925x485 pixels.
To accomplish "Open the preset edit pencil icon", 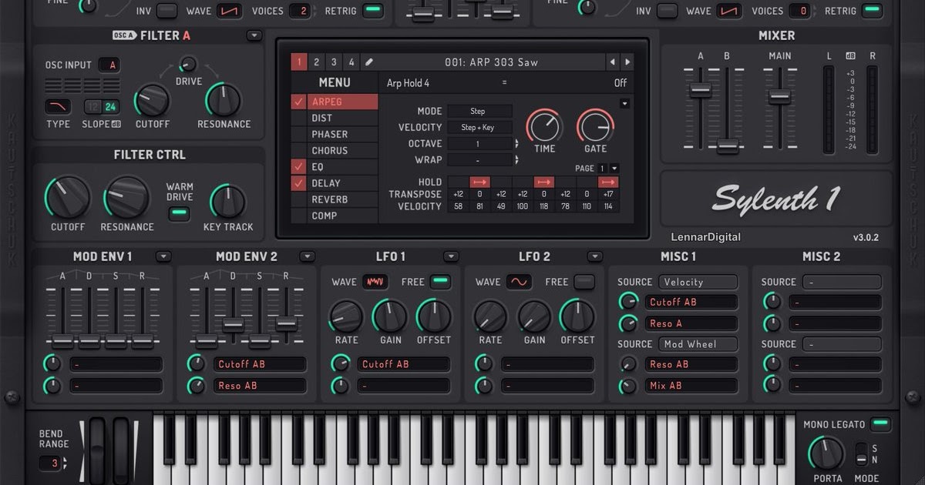I will pyautogui.click(x=368, y=62).
